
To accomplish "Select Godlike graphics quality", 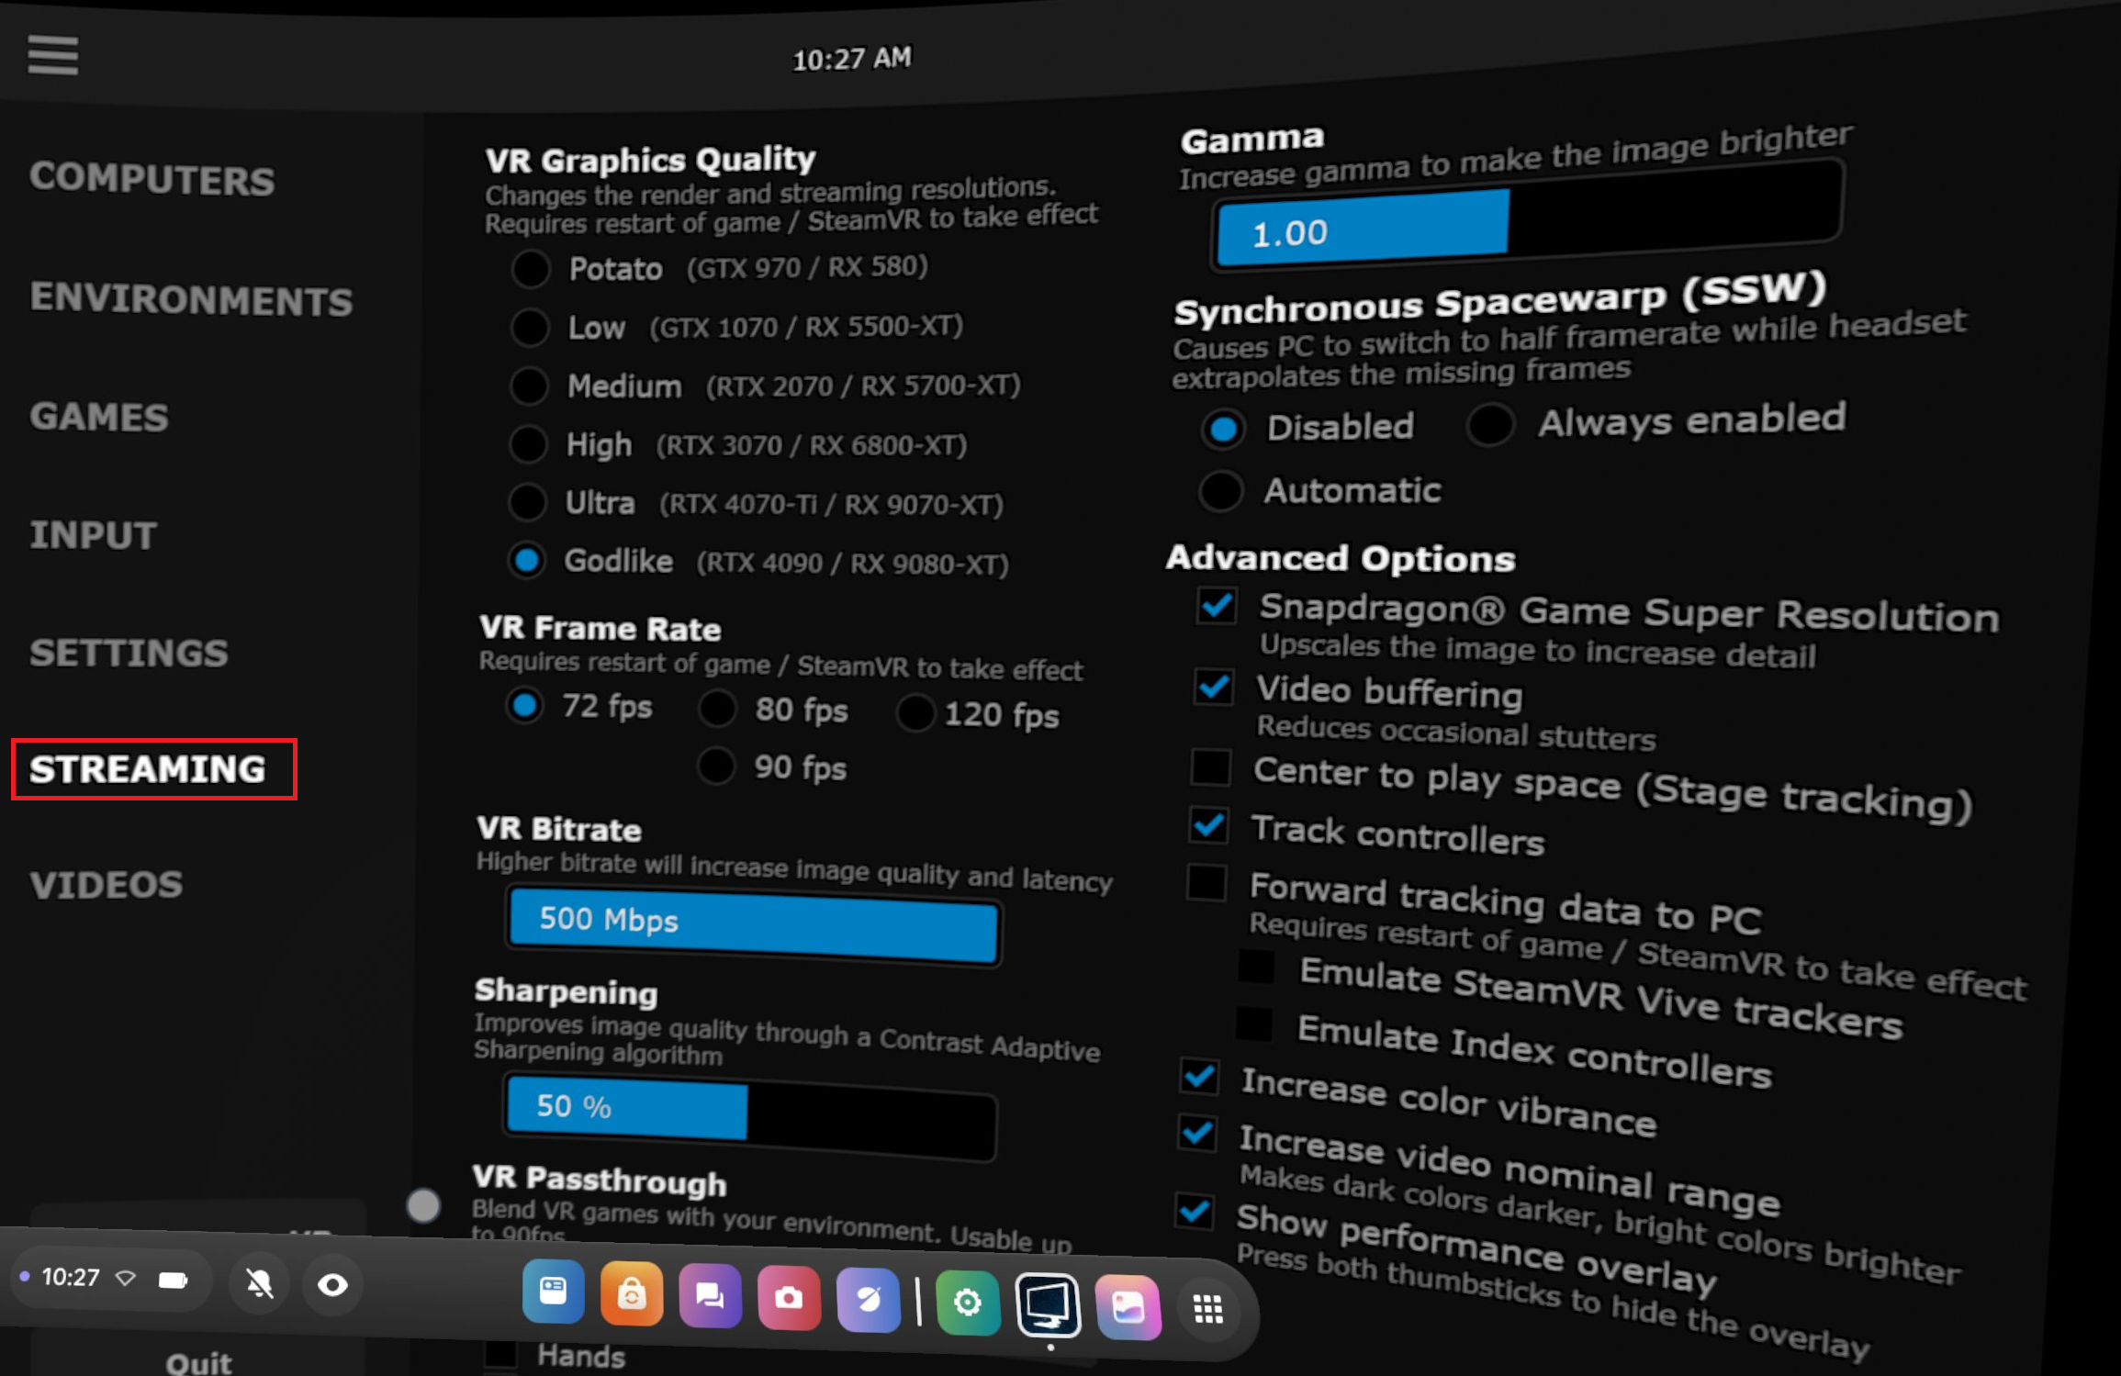I will pyautogui.click(x=526, y=560).
